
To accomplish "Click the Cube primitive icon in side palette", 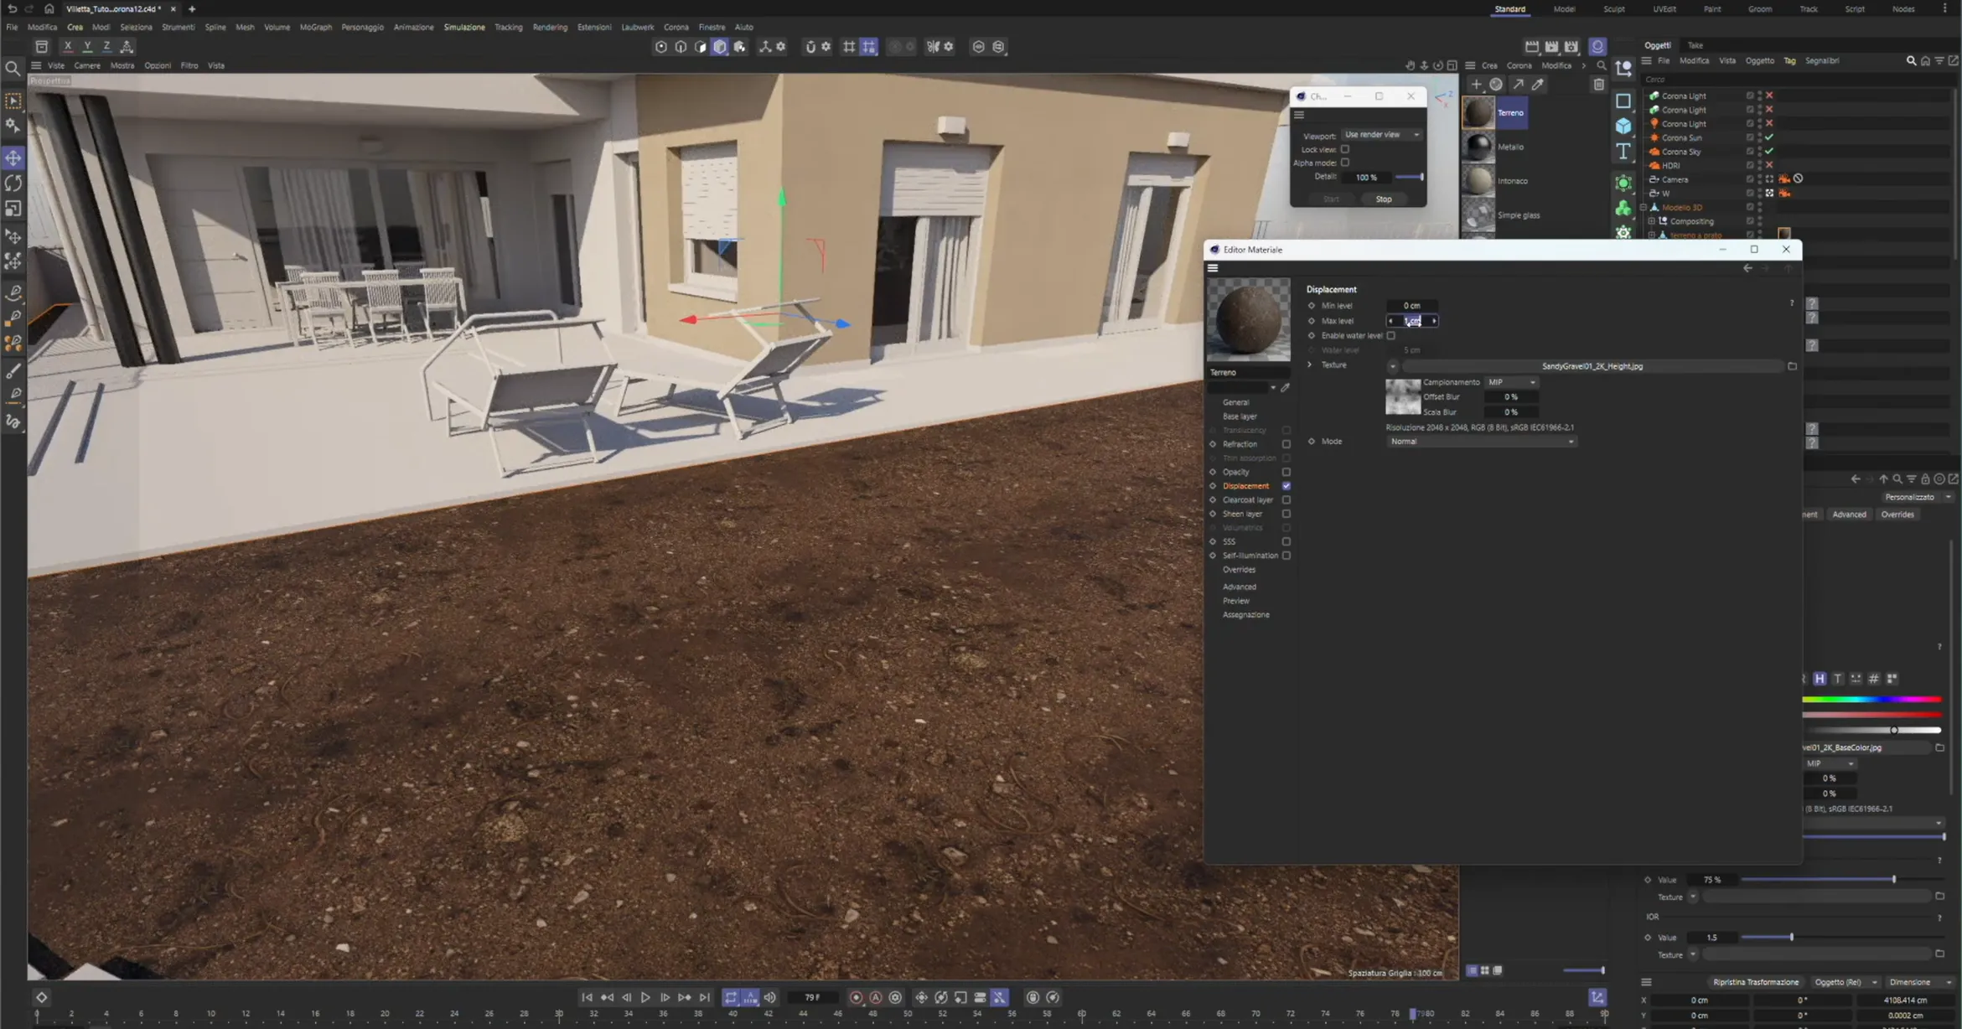I will (x=1623, y=126).
